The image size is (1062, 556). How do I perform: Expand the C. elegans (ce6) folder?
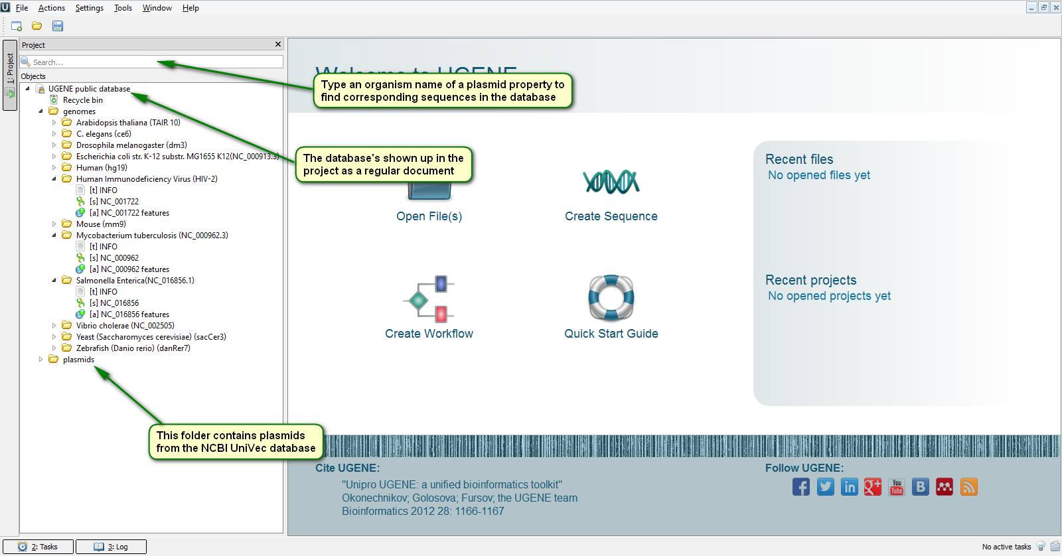tap(54, 134)
